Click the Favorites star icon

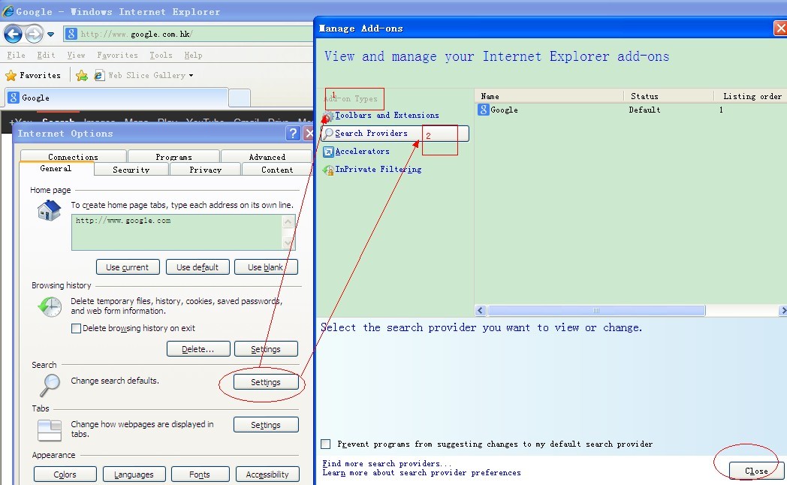[11, 76]
